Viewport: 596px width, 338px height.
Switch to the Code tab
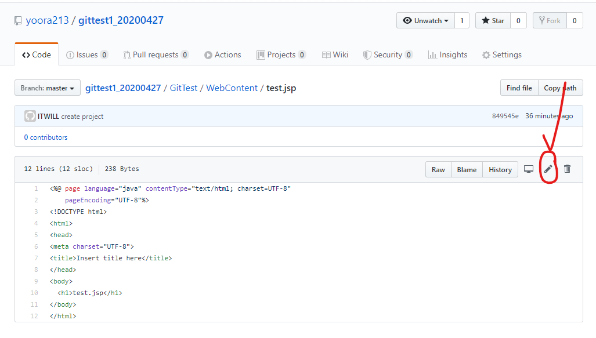click(x=37, y=54)
